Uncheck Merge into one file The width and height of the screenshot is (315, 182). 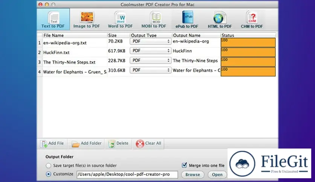184,165
